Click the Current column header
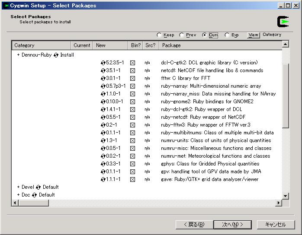Screen dimensions: 302x235 click(x=82, y=45)
